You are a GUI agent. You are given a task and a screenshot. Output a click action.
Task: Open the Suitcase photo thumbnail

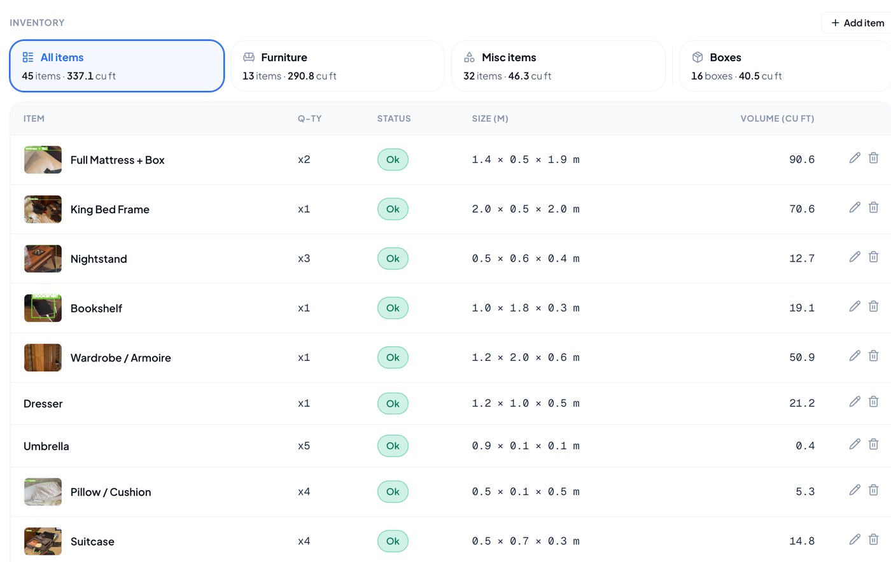[x=43, y=542]
